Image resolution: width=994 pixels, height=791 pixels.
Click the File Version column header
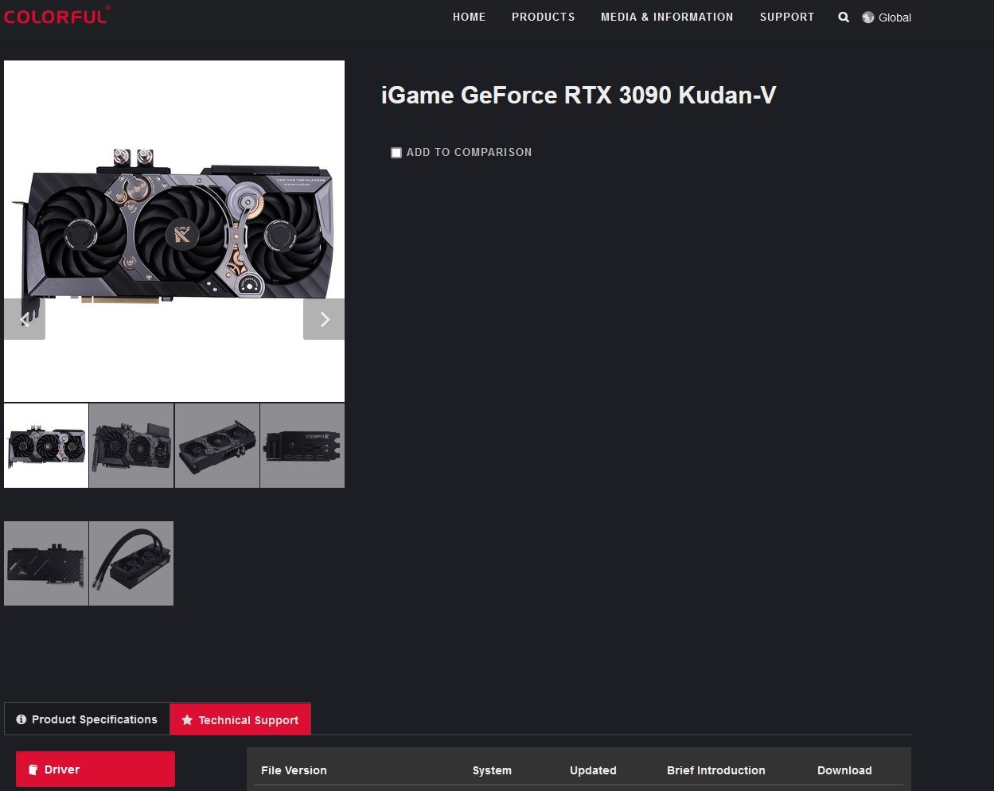pos(294,770)
